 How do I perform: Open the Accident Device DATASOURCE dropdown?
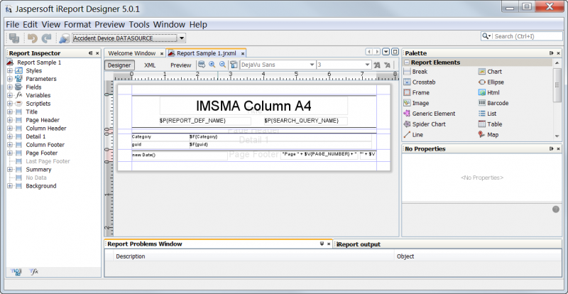[x=182, y=38]
